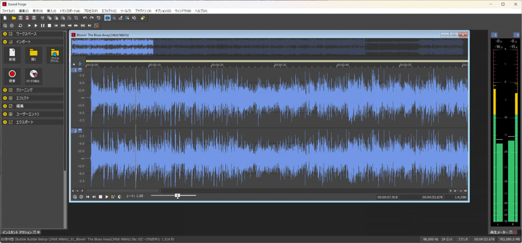Click the Redo arrow in toolbar
The width and height of the screenshot is (522, 243).
pos(91,18)
